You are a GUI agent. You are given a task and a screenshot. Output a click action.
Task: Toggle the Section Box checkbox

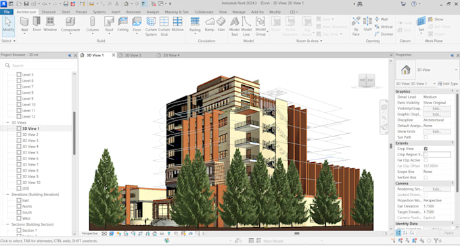[425, 177]
